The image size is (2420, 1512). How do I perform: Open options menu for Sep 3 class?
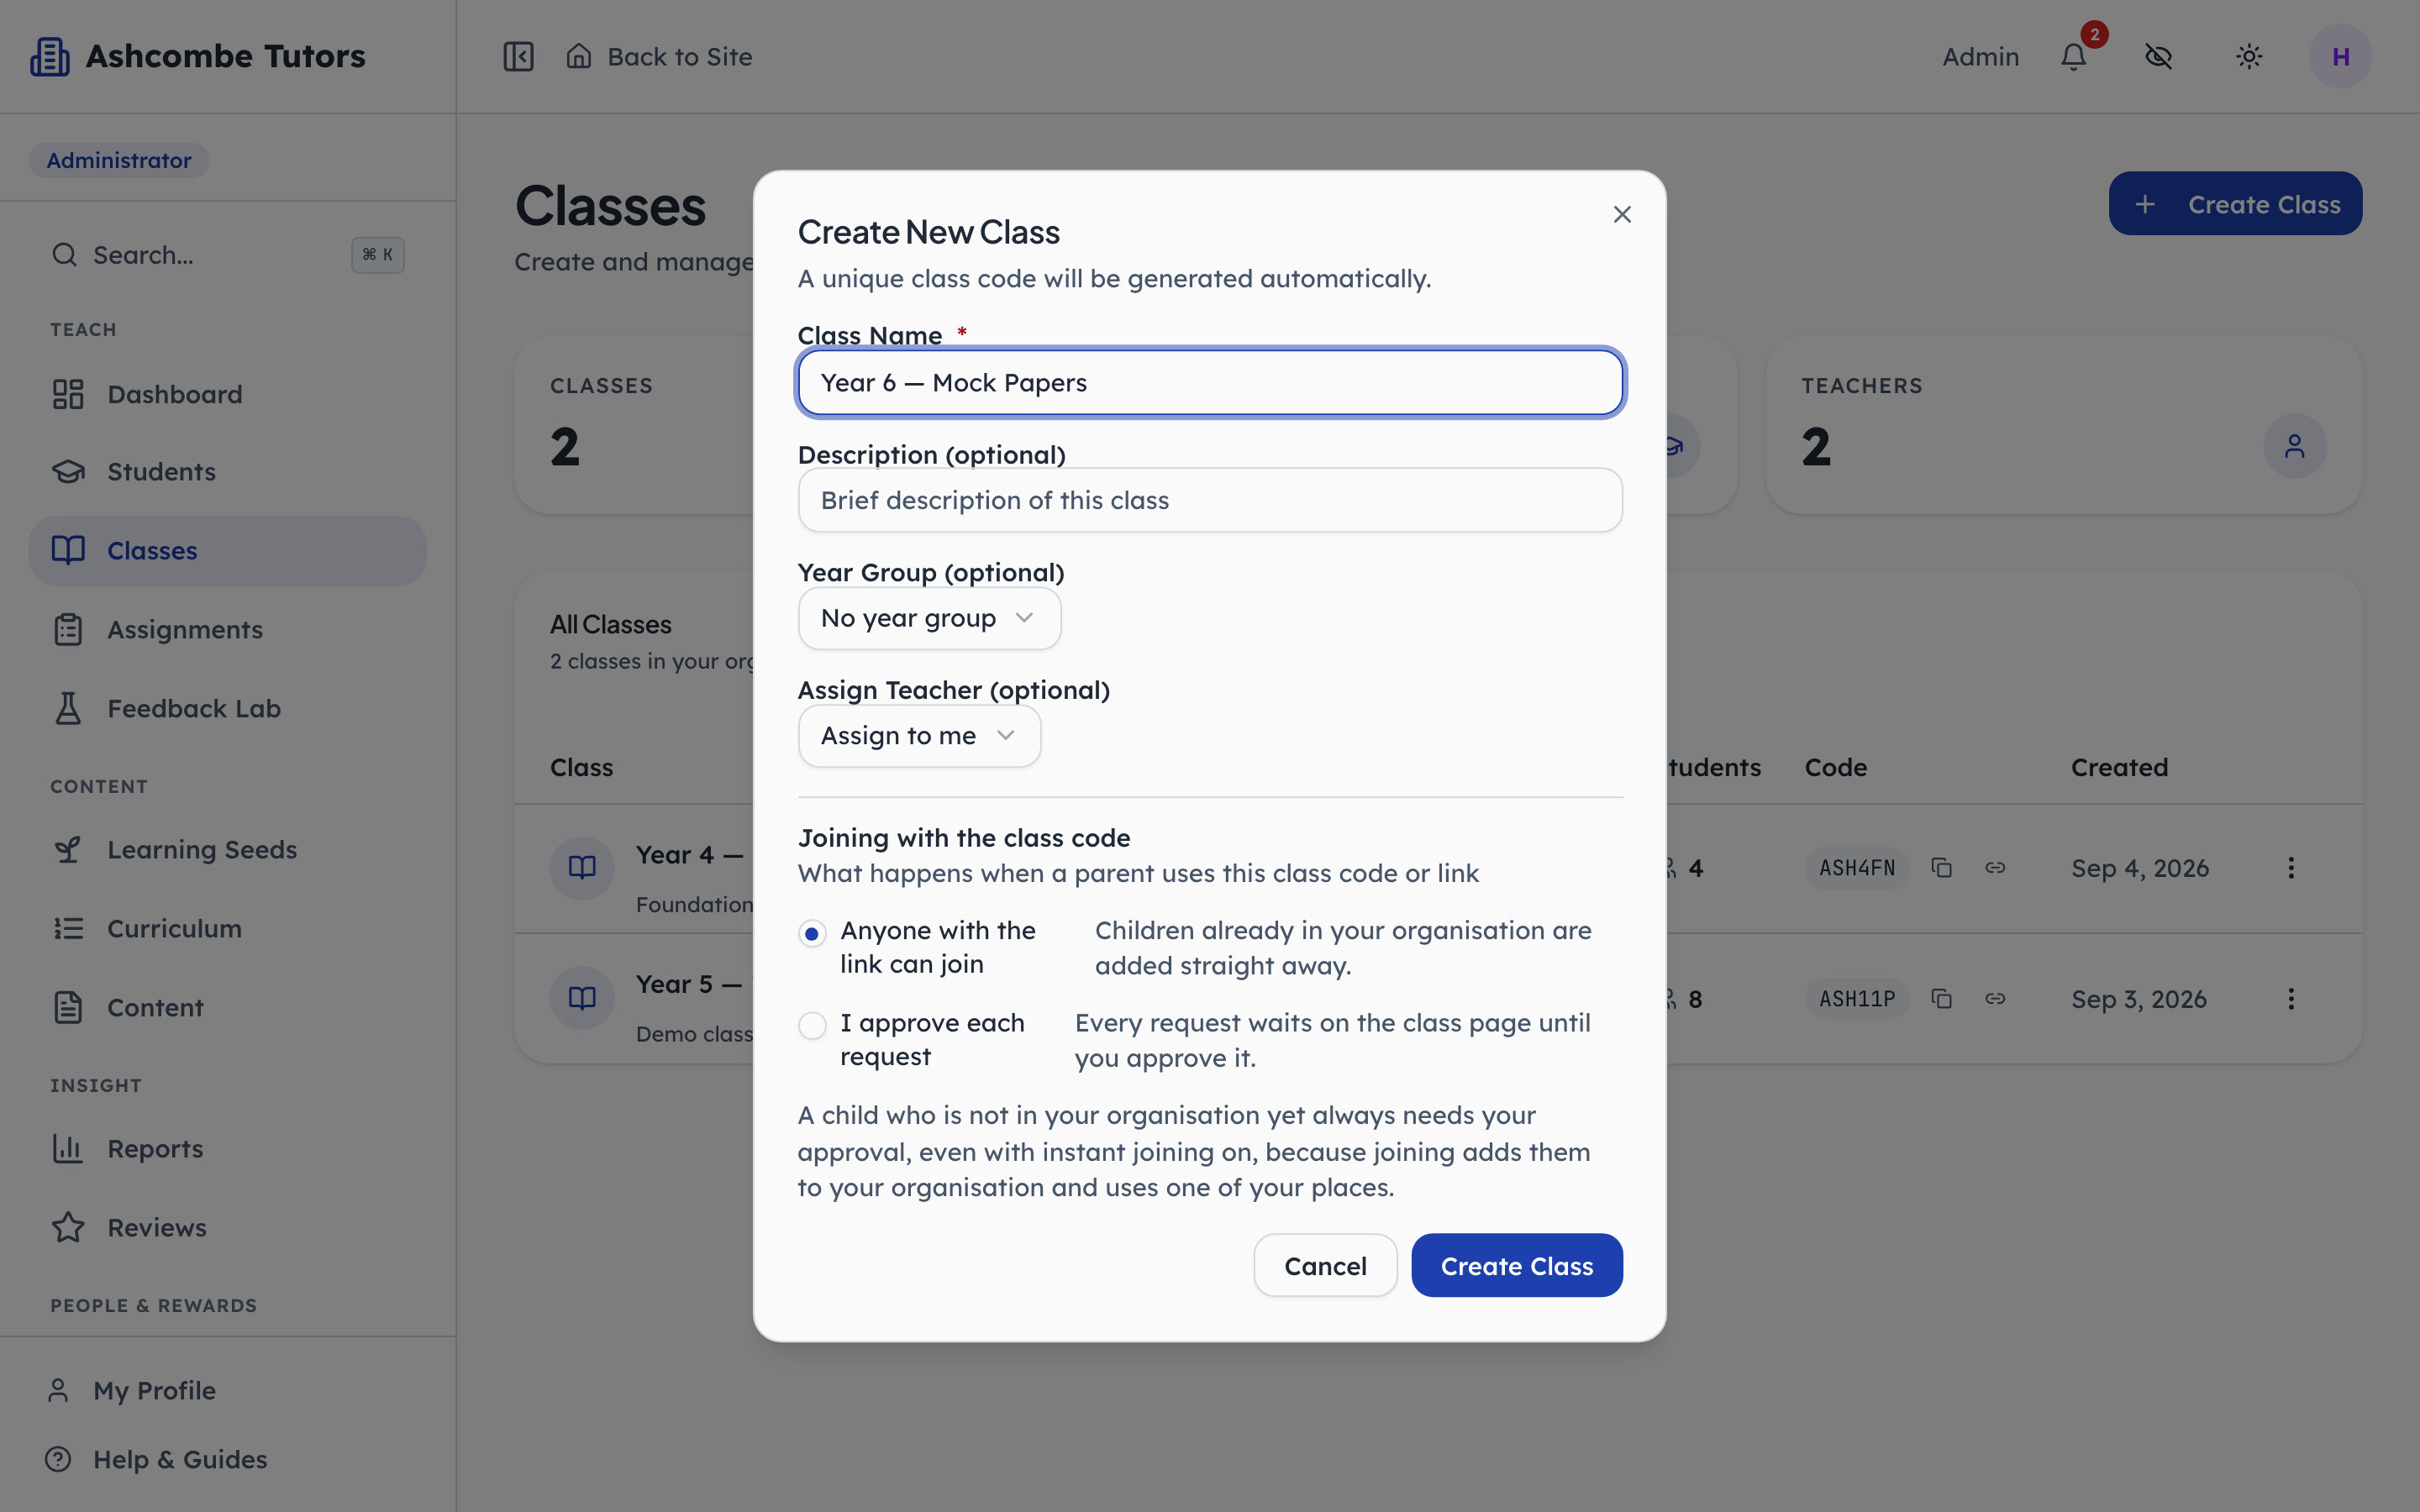(2291, 998)
